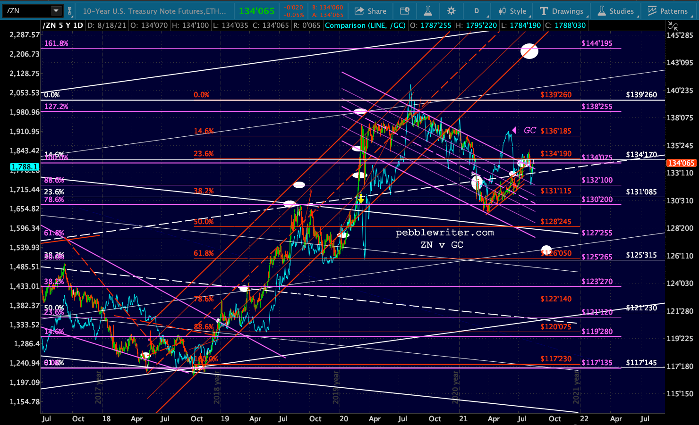Click the Comparison (LINE, /GC) study label
Viewport: 699px width, 425px height.
click(x=365, y=25)
